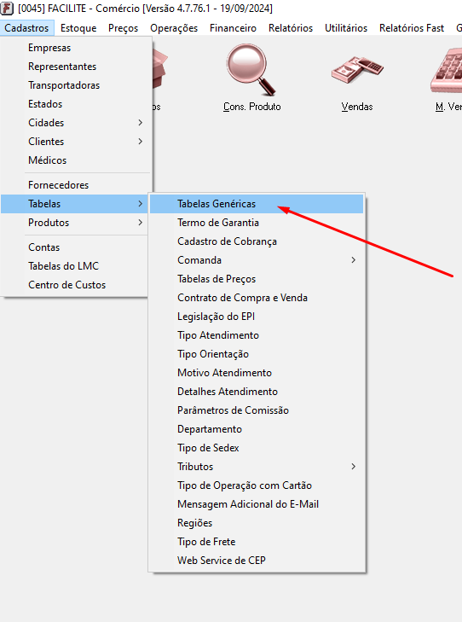Select Representantes menu entry

click(77, 67)
